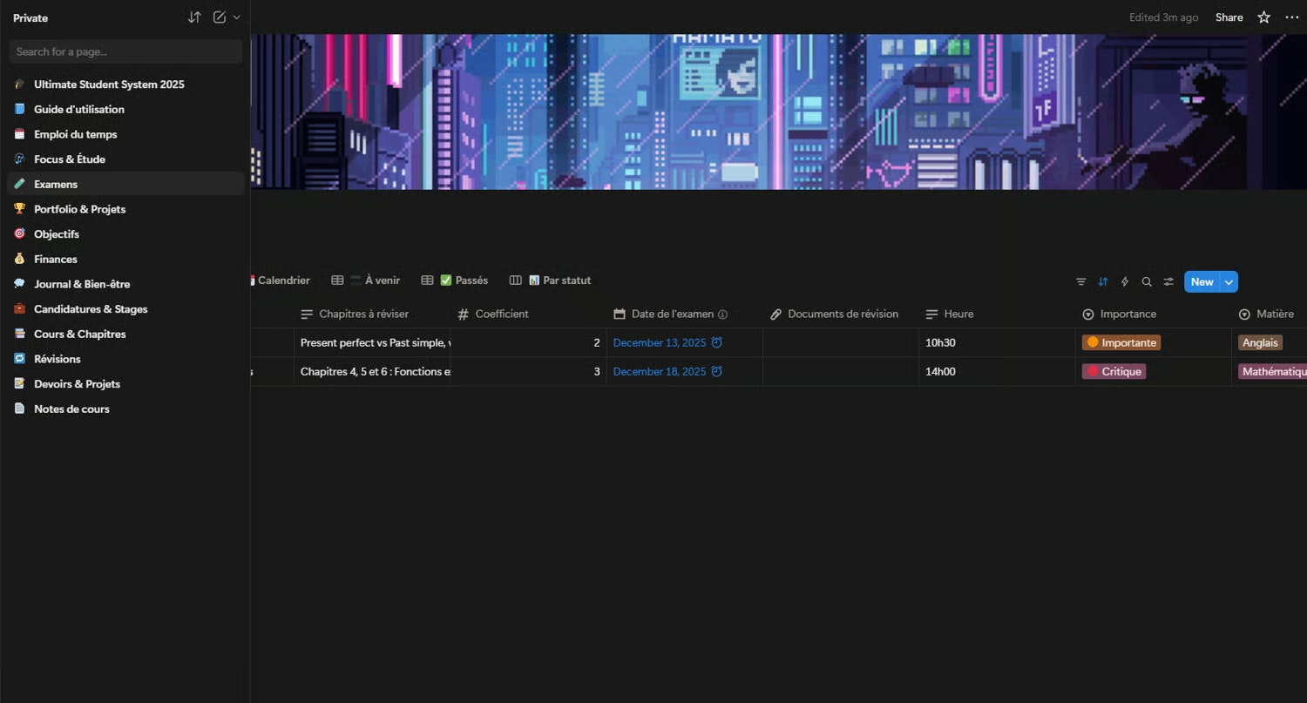Open the Finances page
Screen dimensions: 1307x703
coord(125,259)
